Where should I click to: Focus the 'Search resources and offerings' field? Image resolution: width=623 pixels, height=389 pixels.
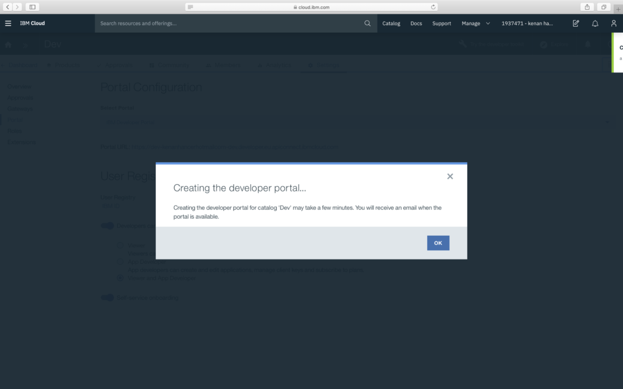click(228, 23)
